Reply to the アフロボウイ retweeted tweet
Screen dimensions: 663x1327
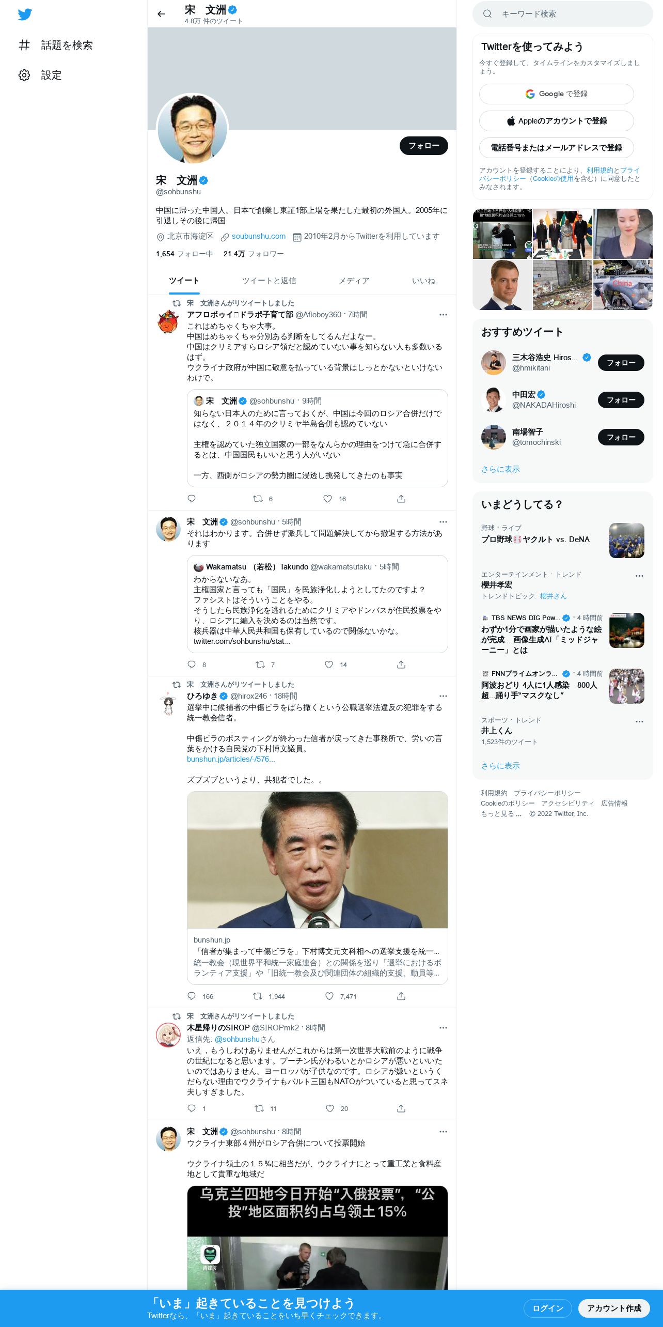pyautogui.click(x=192, y=499)
